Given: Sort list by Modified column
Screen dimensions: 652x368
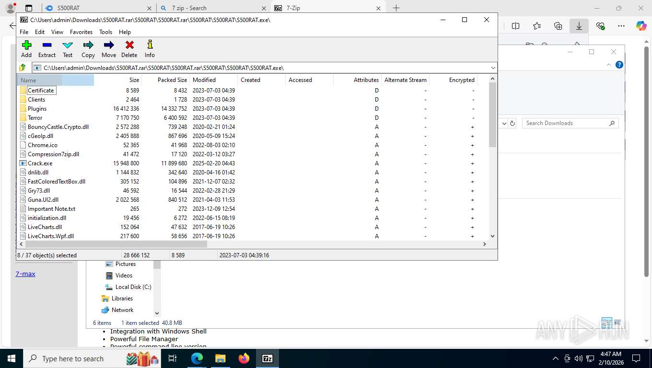Looking at the screenshot, I should coord(214,80).
